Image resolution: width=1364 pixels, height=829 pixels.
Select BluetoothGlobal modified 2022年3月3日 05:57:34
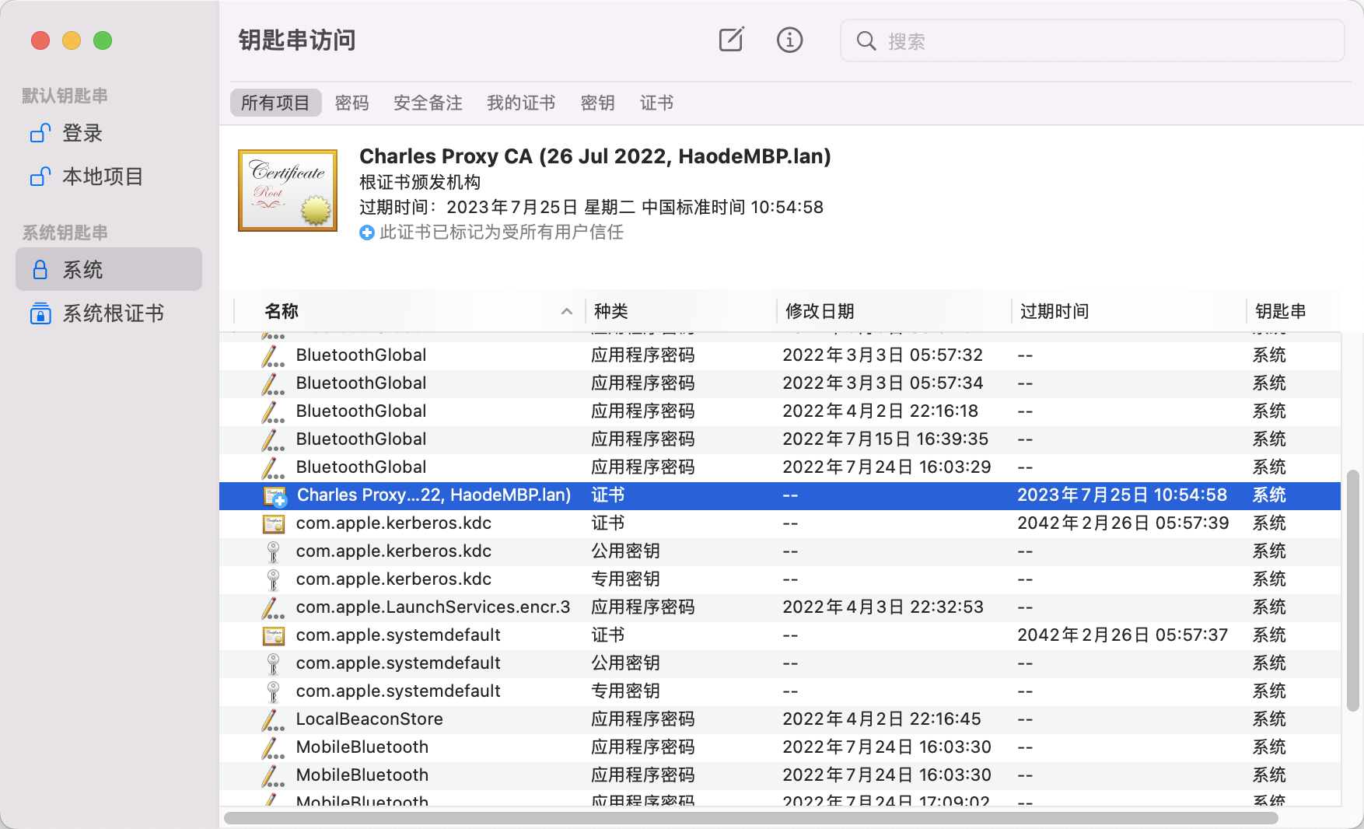(780, 383)
